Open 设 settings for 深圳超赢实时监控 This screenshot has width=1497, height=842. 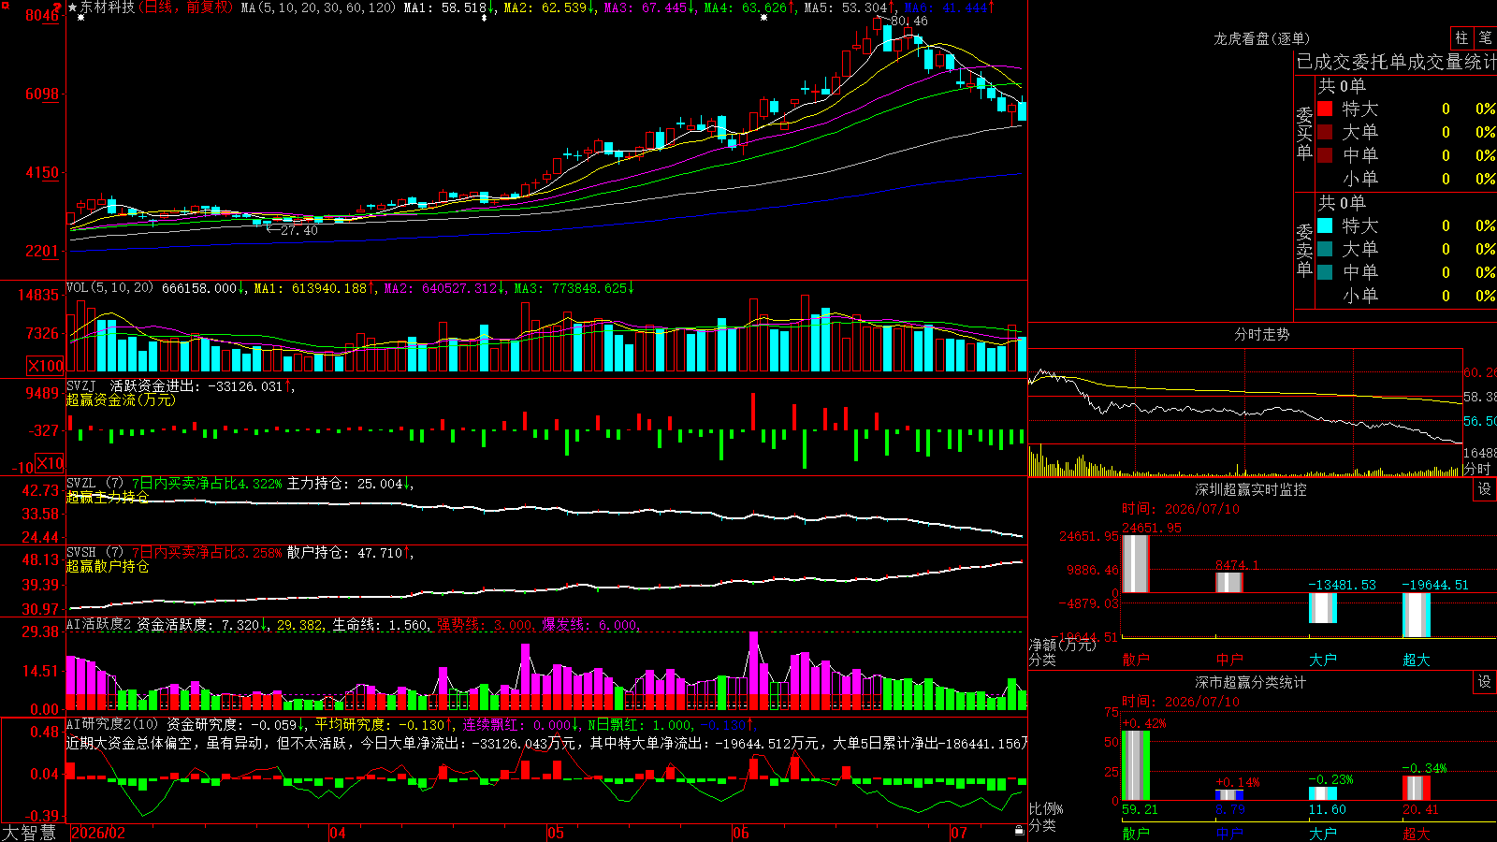point(1485,489)
